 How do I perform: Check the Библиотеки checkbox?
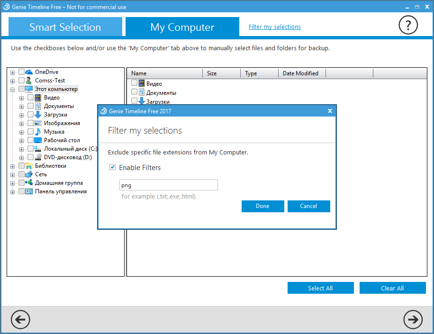click(x=22, y=166)
